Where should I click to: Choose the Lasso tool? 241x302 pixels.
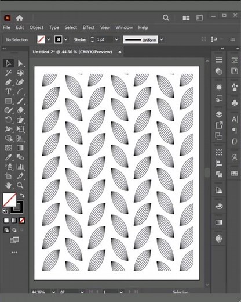click(x=20, y=73)
